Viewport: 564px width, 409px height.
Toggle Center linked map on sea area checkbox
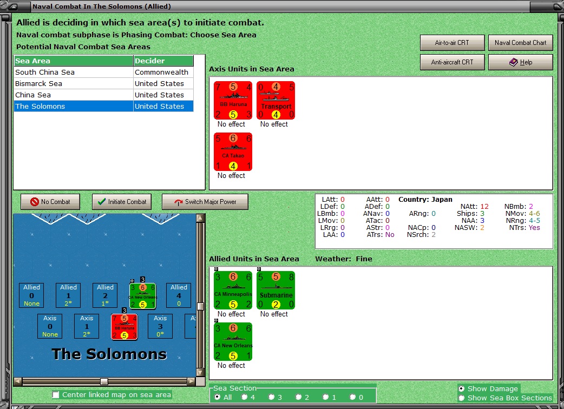click(x=56, y=395)
